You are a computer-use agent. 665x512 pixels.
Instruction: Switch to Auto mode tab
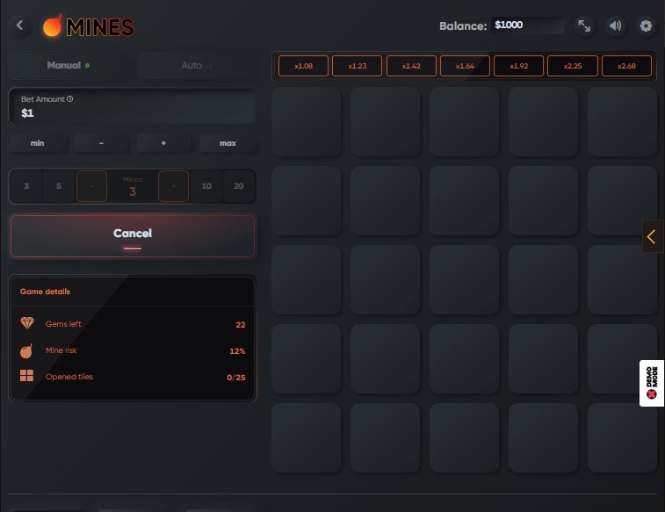196,65
